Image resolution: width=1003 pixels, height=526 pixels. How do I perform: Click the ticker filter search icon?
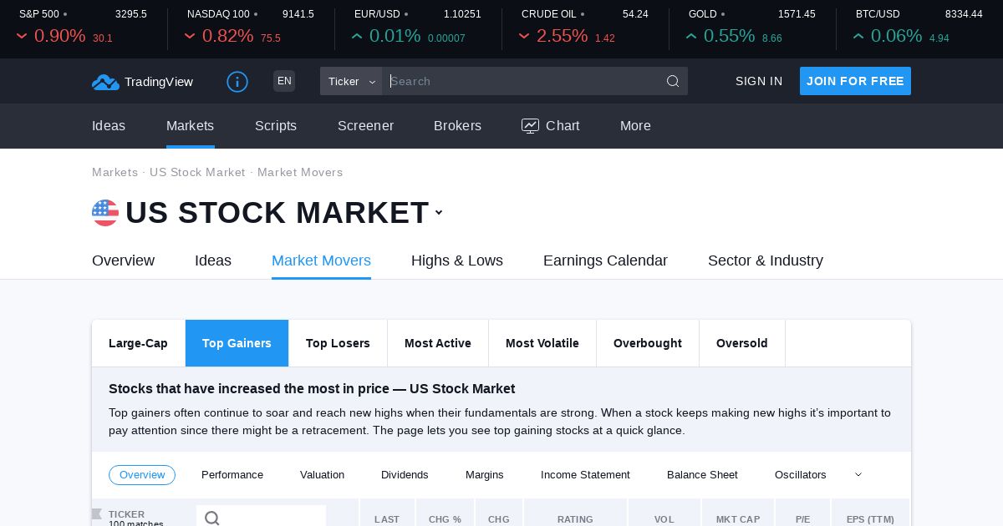(212, 518)
